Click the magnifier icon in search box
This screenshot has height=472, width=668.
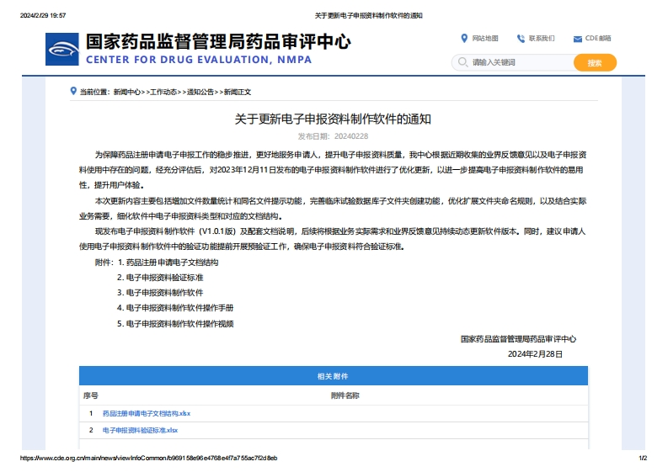pyautogui.click(x=462, y=62)
